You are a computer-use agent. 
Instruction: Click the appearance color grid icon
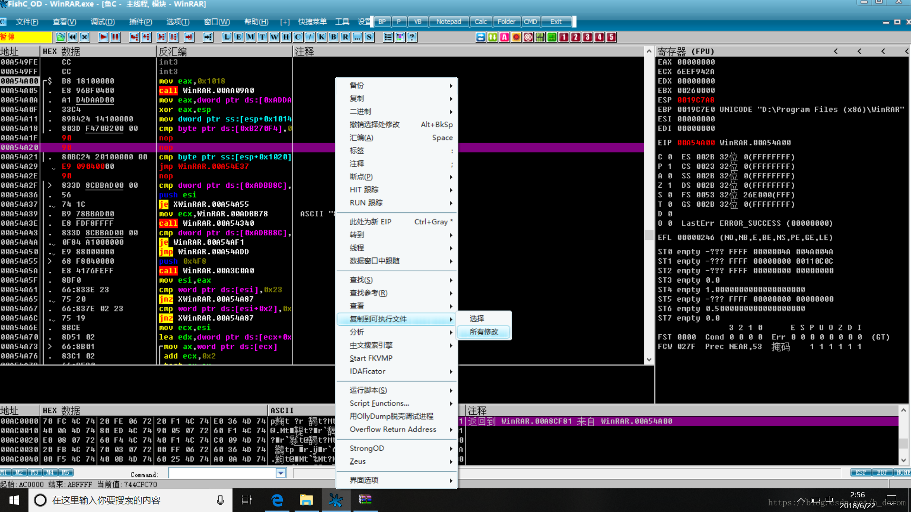400,37
